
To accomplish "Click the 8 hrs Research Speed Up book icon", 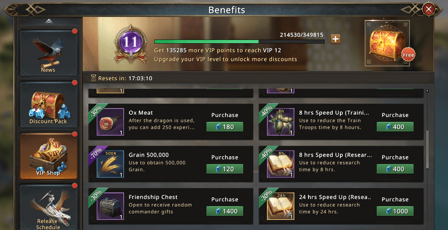I will click(281, 164).
